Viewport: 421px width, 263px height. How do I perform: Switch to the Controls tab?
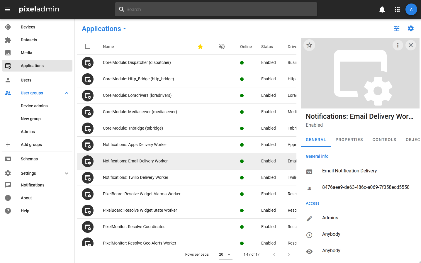[x=384, y=140]
